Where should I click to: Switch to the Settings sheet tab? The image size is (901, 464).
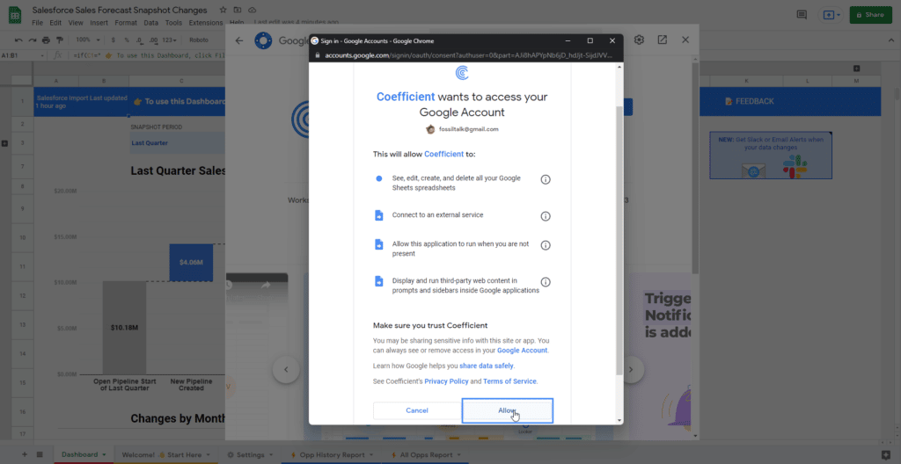251,454
